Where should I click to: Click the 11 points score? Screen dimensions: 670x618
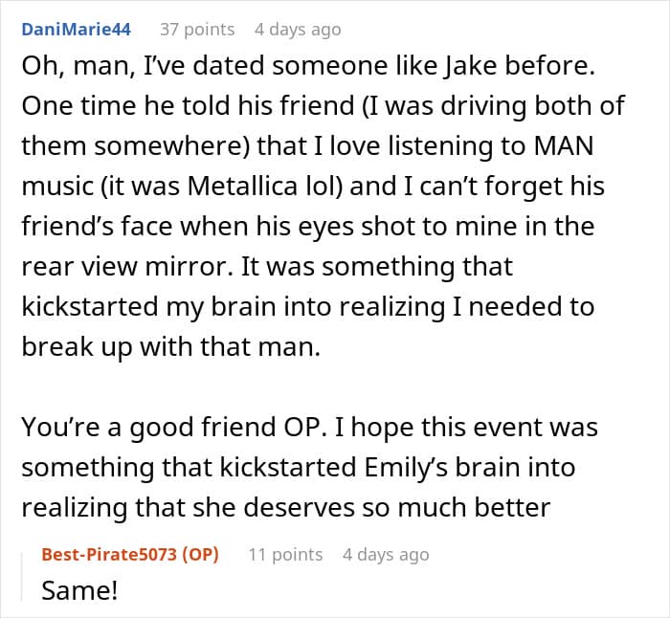coord(285,554)
